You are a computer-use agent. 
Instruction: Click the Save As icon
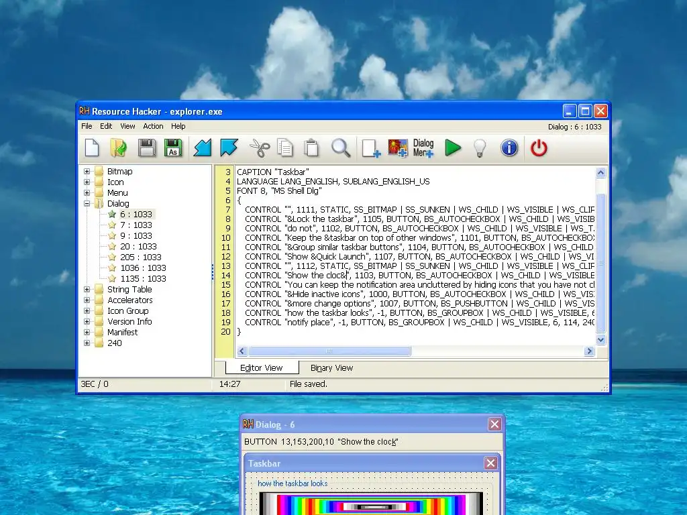[x=173, y=148]
